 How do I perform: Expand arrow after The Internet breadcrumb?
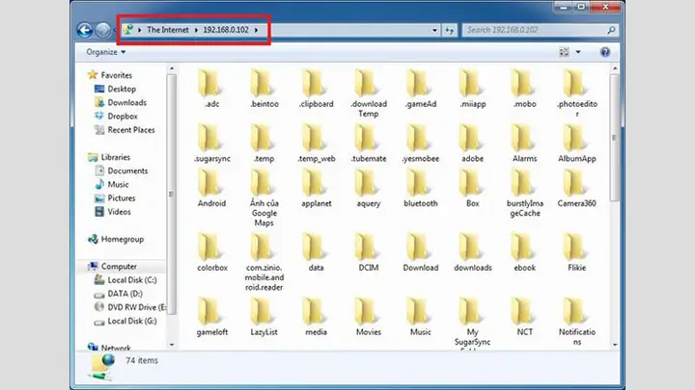click(x=196, y=30)
